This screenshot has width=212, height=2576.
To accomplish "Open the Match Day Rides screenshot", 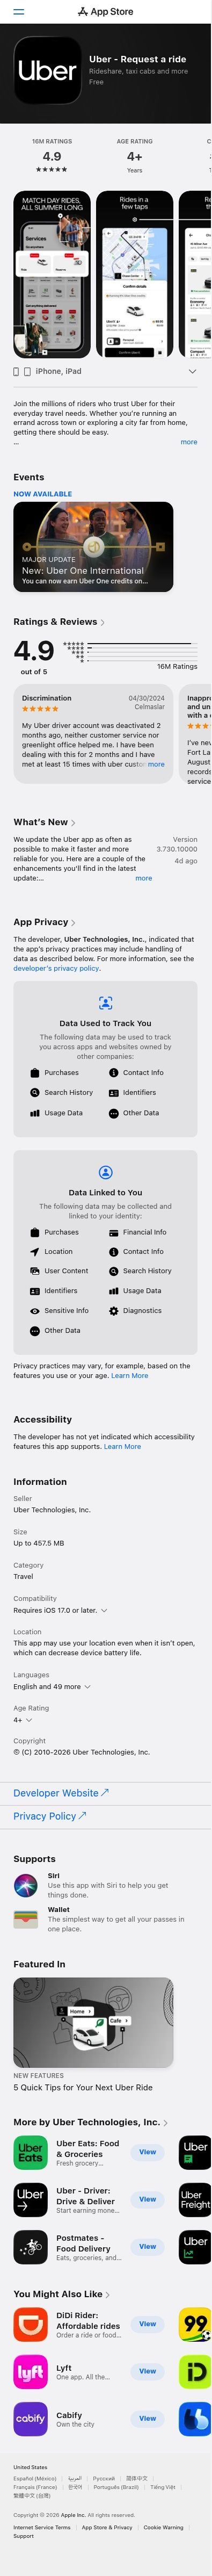I will pos(52,274).
